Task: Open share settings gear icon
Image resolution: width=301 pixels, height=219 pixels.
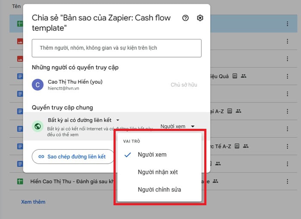Action: click(x=200, y=18)
